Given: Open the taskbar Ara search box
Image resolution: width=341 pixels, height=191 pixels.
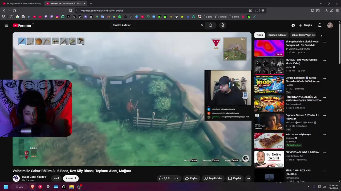Looking at the screenshot, I should pyautogui.click(x=19, y=187).
